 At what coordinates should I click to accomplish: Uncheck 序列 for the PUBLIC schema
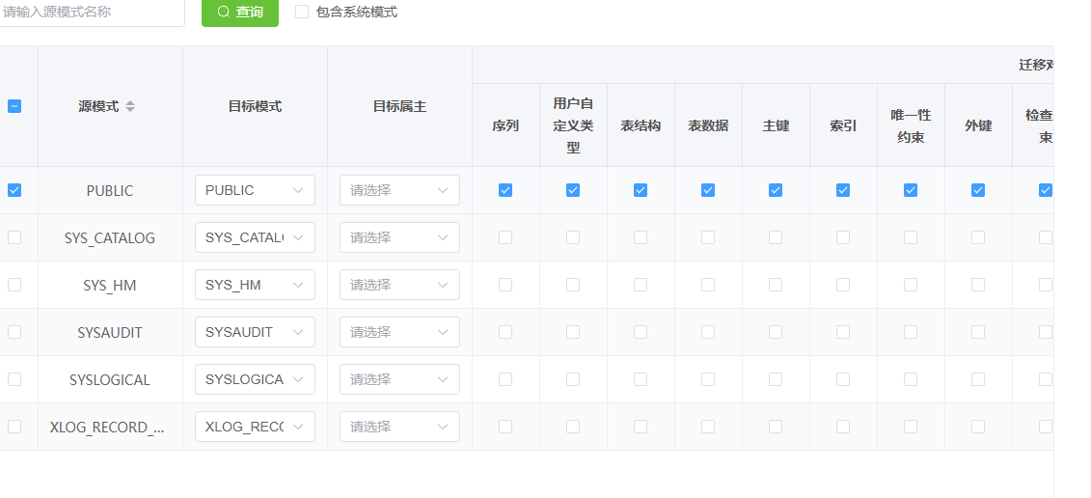tap(505, 190)
